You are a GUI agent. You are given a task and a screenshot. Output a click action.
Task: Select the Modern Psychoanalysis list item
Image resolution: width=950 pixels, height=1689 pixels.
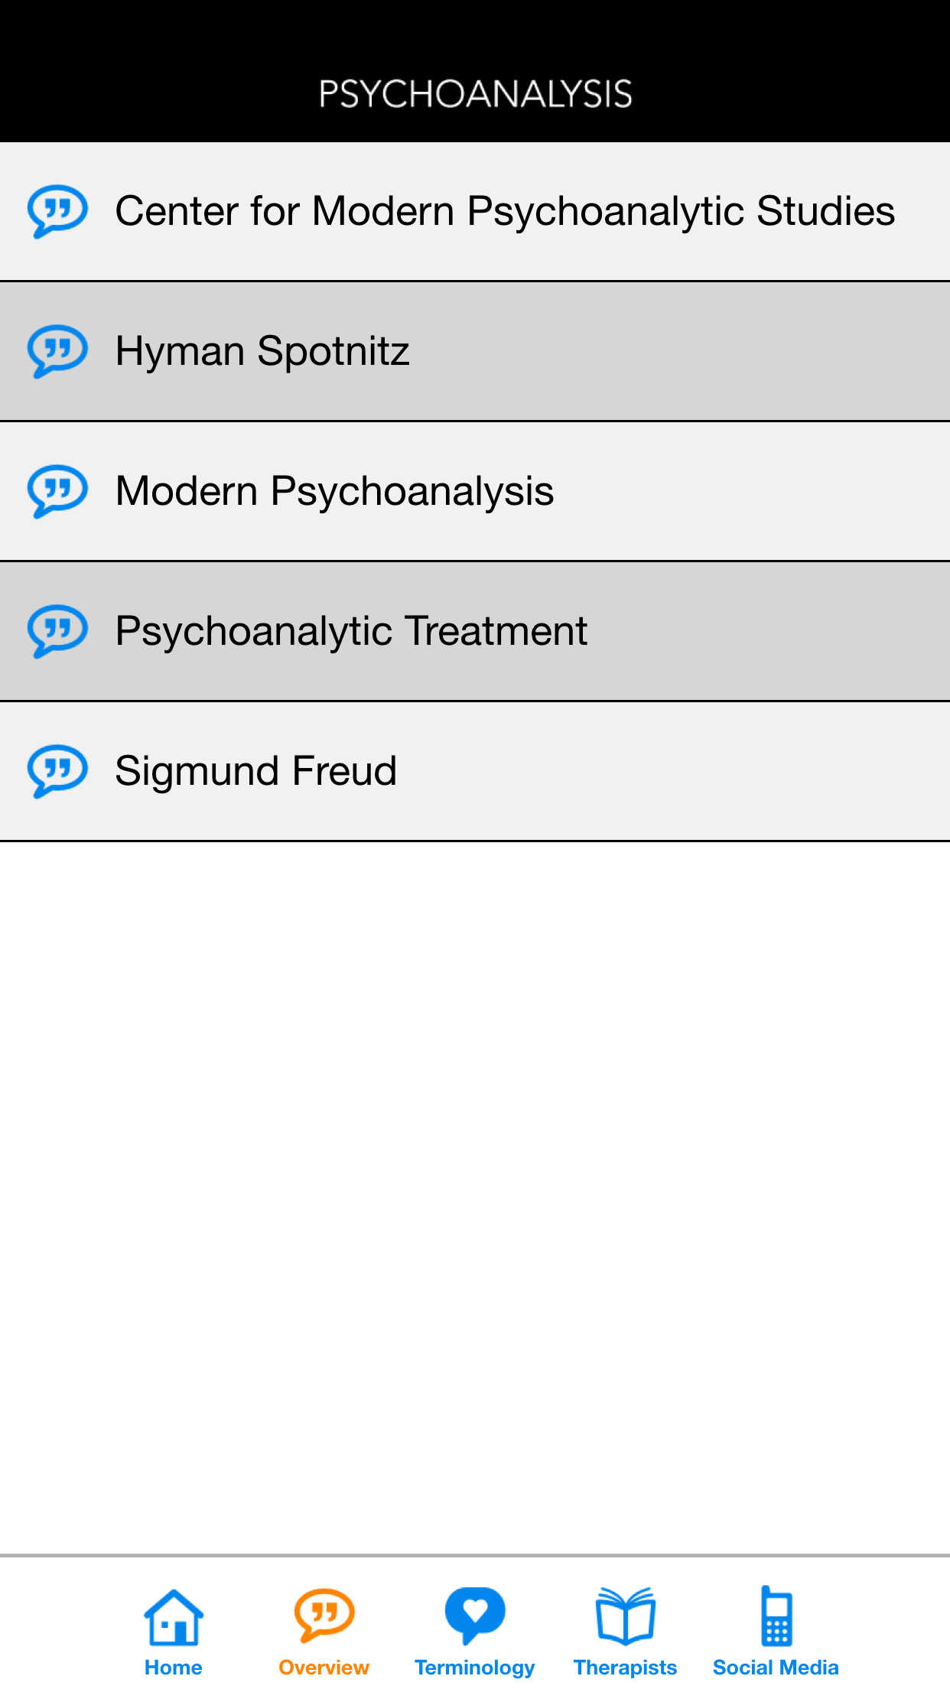475,490
